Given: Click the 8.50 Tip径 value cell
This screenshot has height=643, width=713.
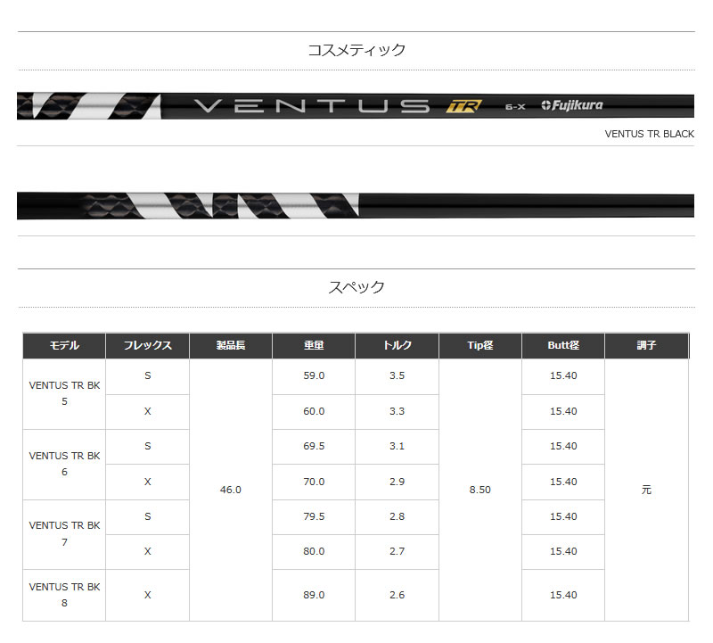Looking at the screenshot, I should (x=479, y=490).
